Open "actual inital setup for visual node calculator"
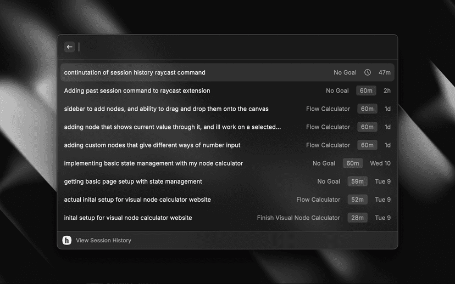Screen dimensions: 455x284 227,200
